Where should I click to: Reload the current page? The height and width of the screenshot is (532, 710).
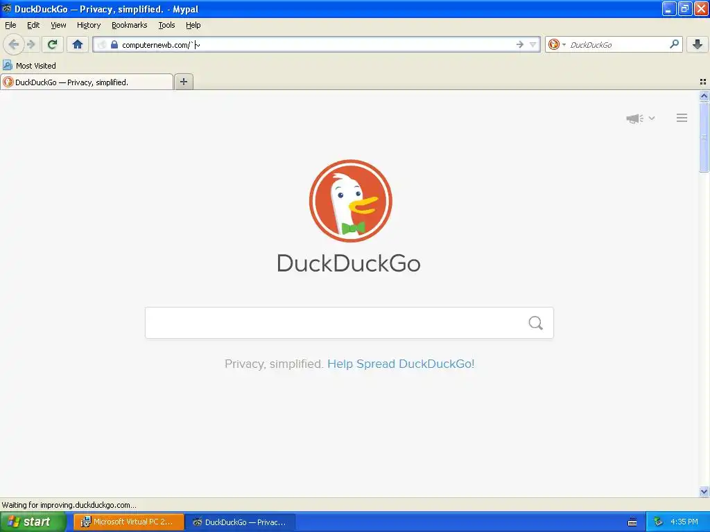53,44
